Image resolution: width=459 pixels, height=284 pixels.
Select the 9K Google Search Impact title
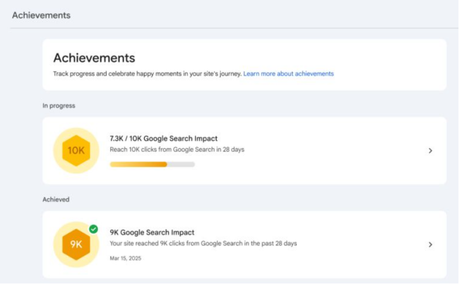pyautogui.click(x=152, y=233)
